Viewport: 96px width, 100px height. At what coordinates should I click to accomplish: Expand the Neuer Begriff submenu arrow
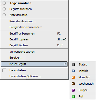(65, 64)
